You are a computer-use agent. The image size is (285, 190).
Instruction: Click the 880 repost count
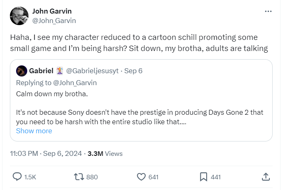[92, 177]
